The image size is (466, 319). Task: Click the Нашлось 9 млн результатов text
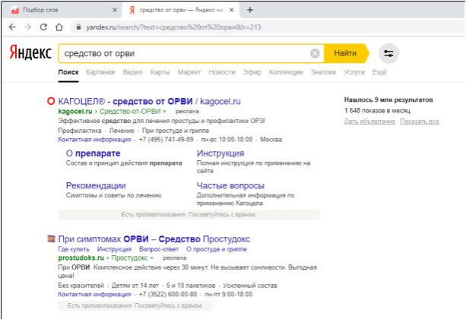pos(388,99)
